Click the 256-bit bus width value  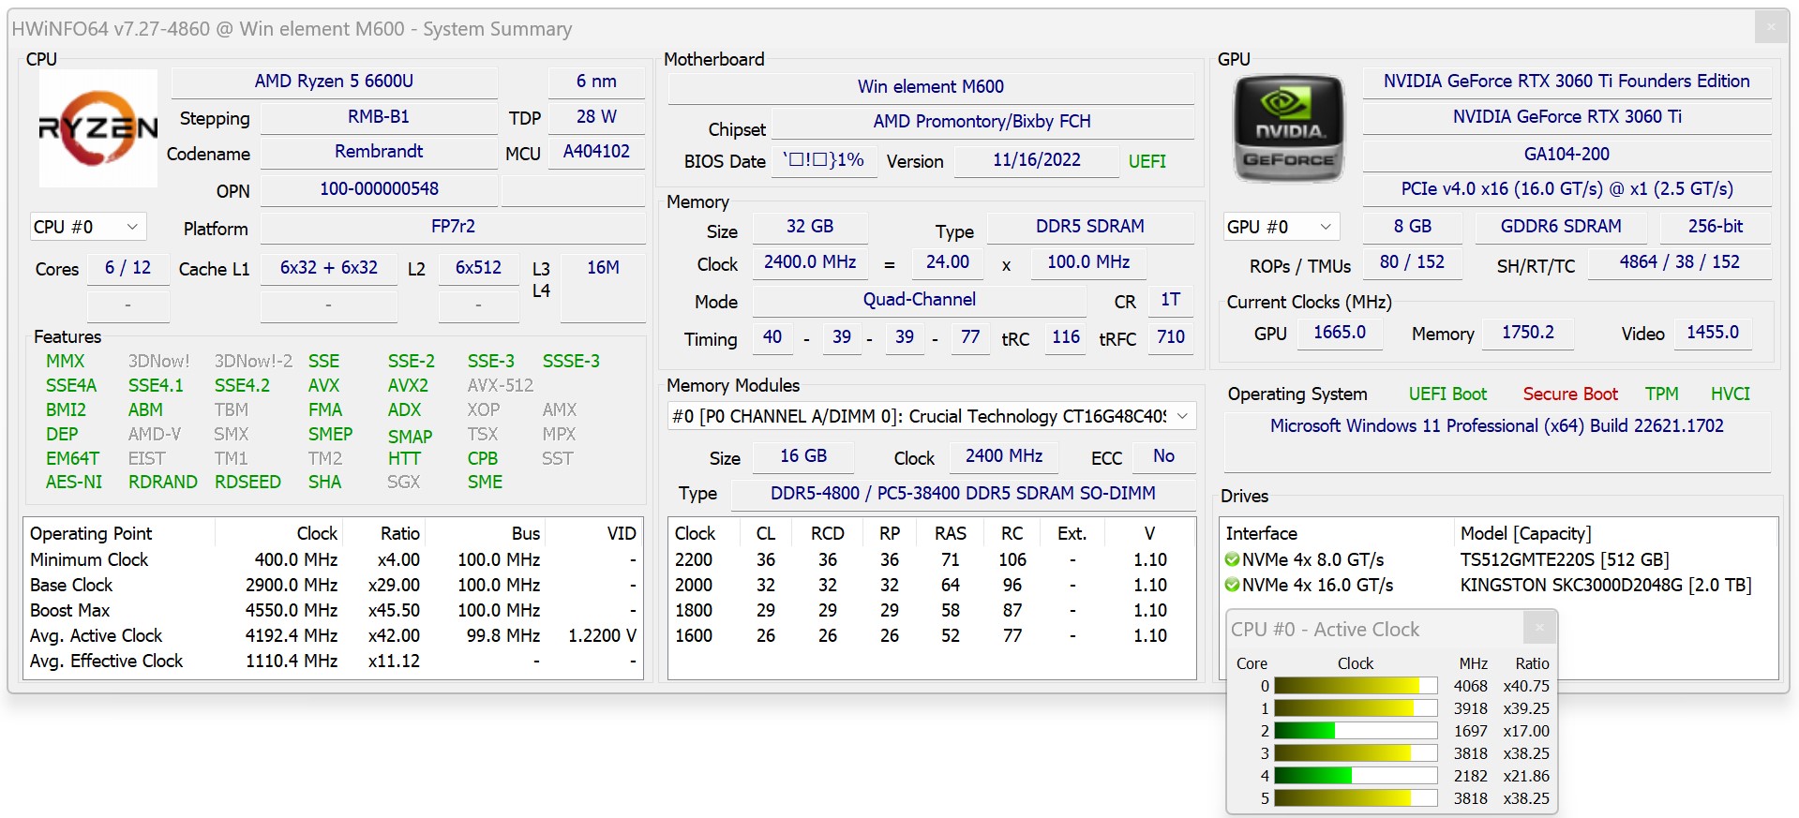pos(1716,227)
